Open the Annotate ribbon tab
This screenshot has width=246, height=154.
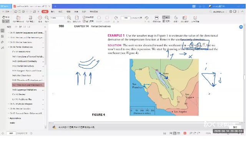tap(61, 12)
